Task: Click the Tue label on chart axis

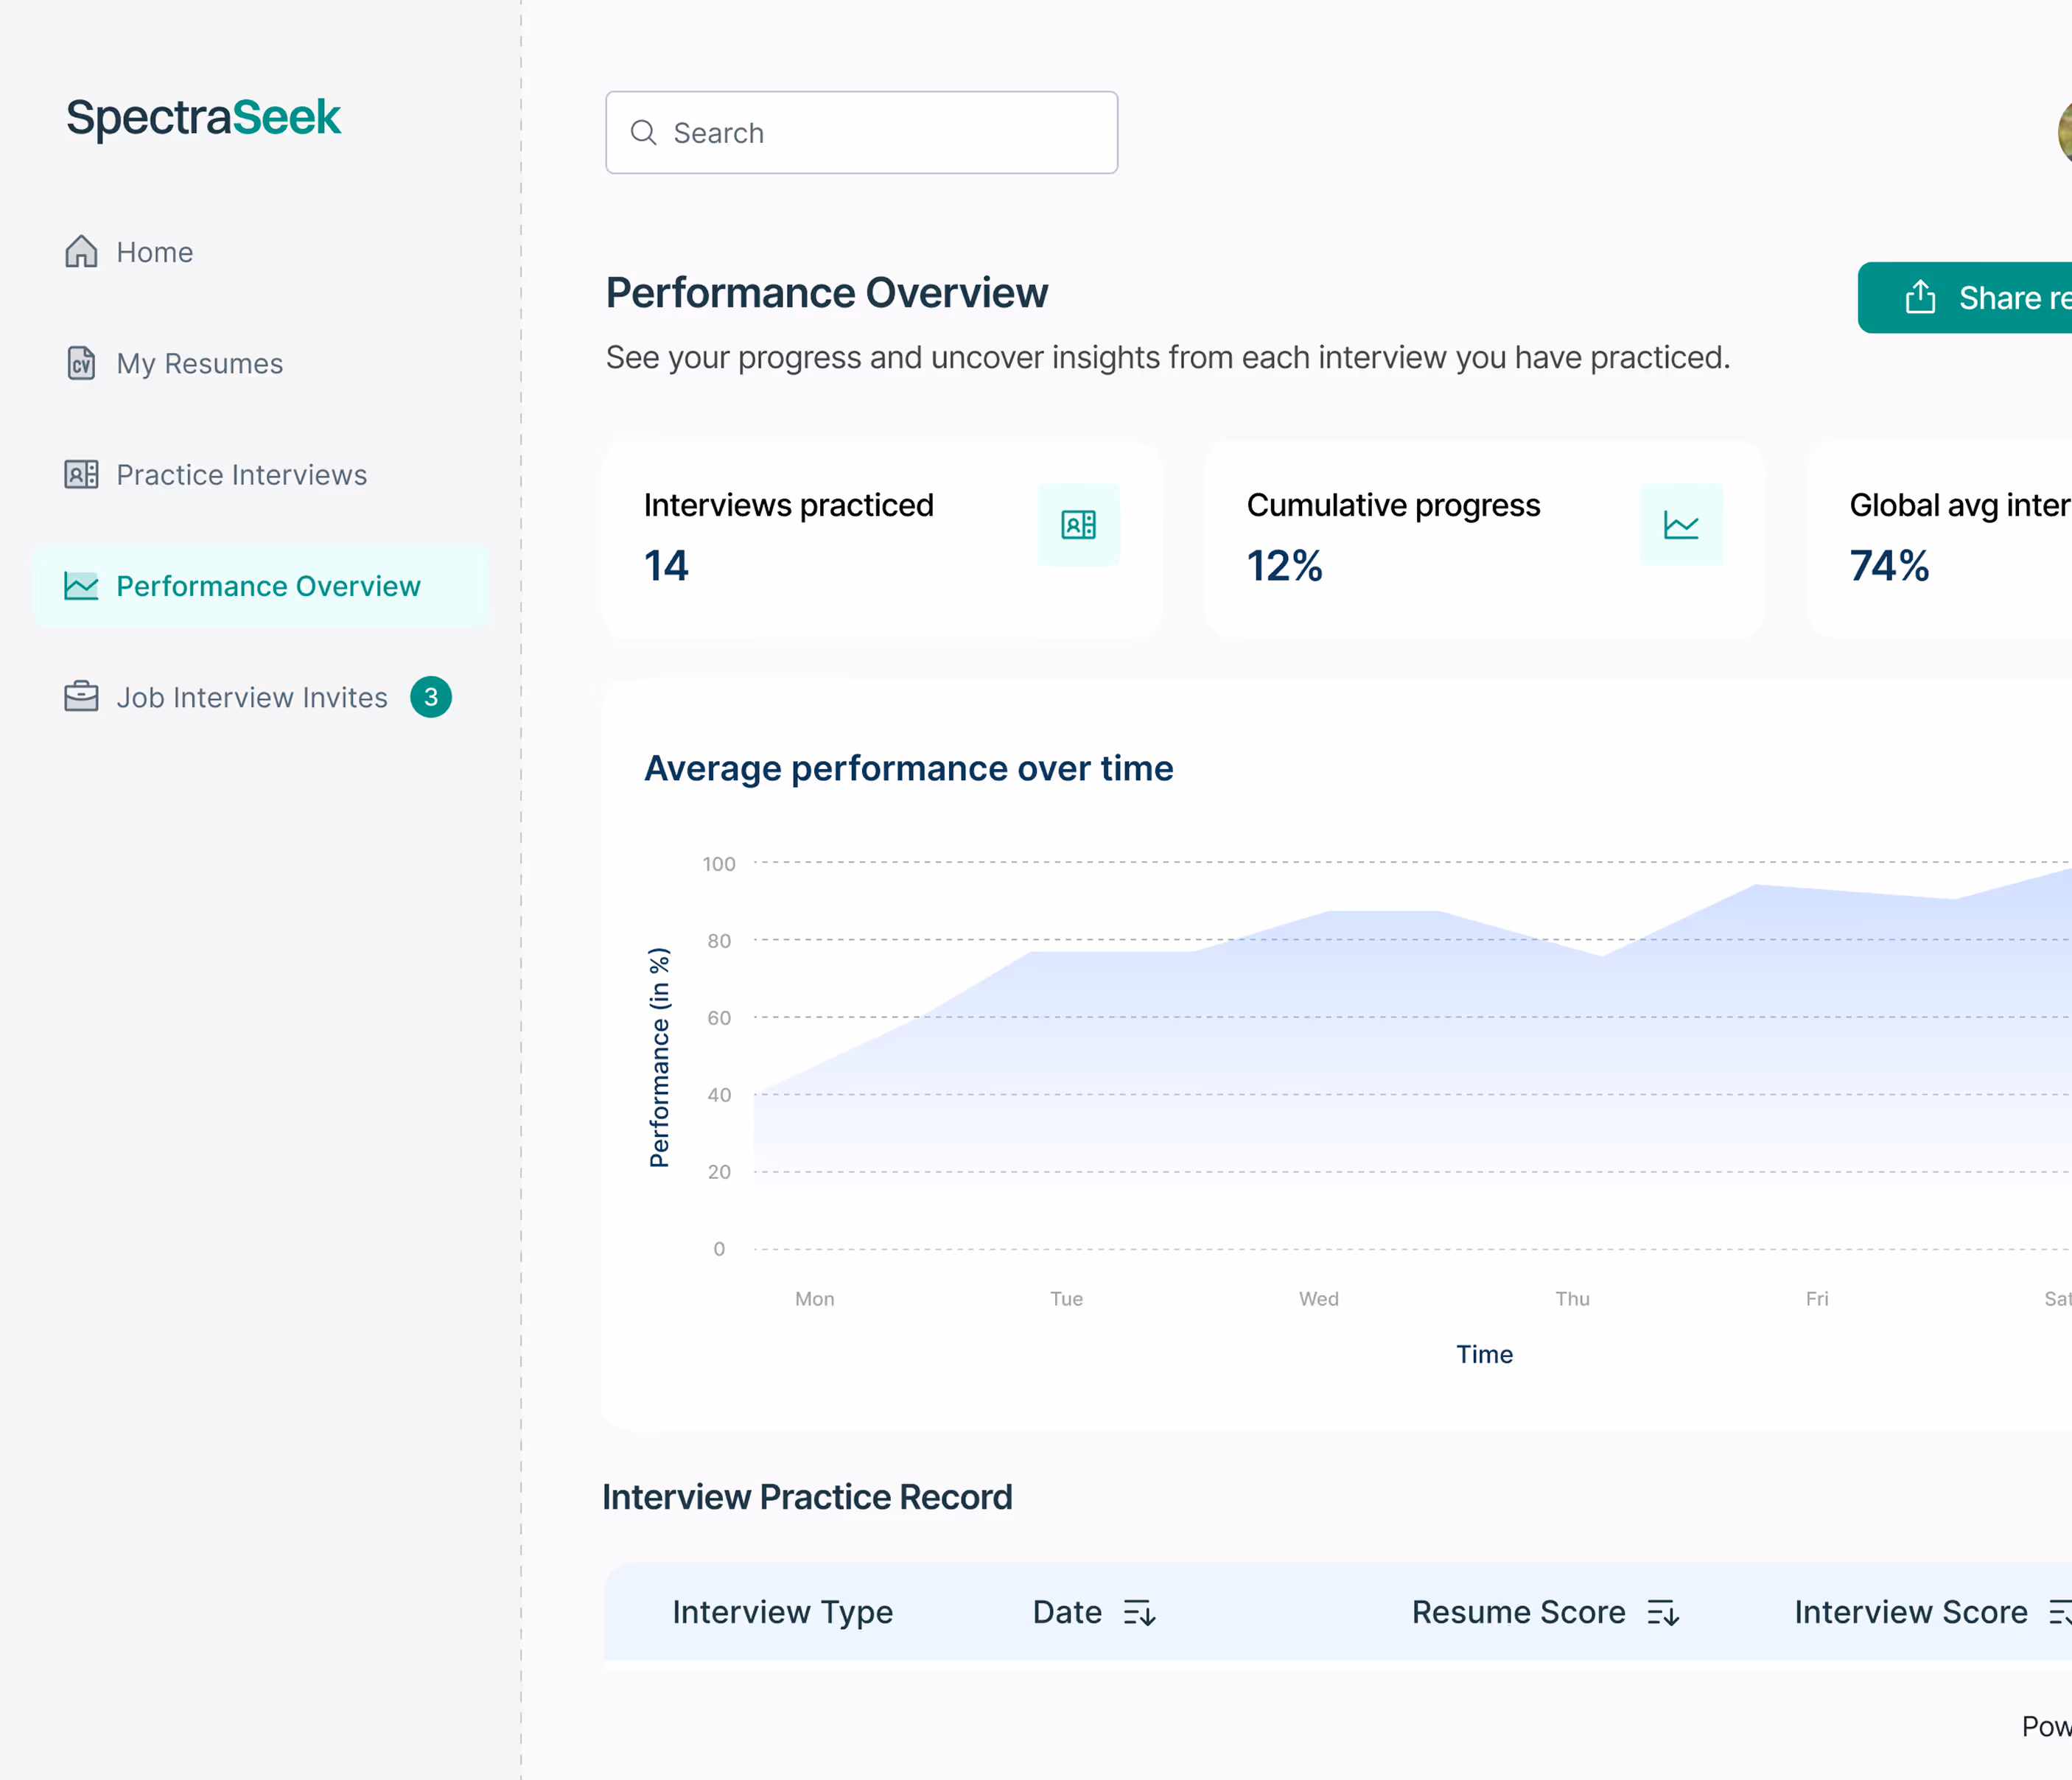Action: click(1066, 1299)
